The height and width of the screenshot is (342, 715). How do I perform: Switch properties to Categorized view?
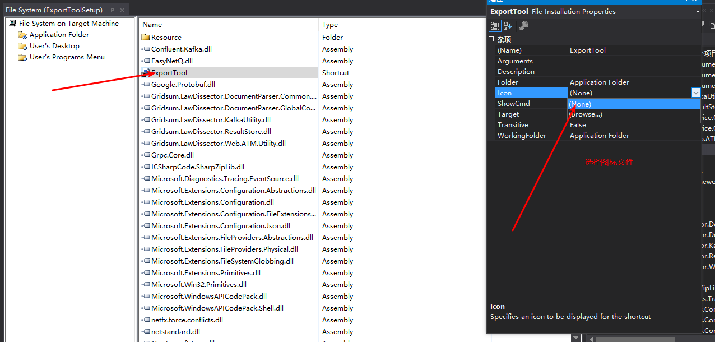click(495, 26)
